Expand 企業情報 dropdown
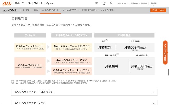The width and height of the screenshot is (169, 105). [154, 4]
